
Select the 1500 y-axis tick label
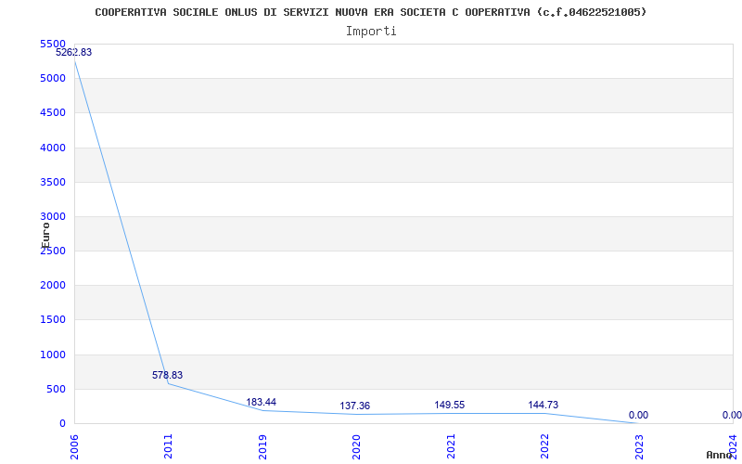53,320
